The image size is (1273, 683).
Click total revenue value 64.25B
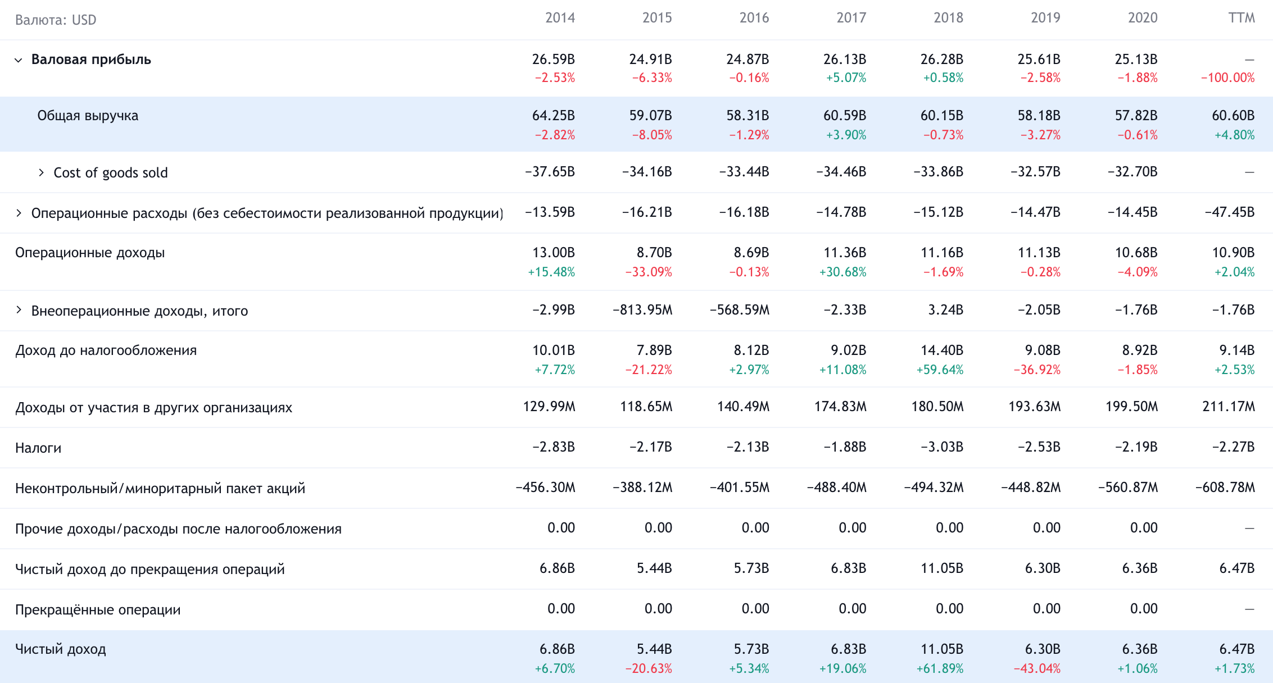[554, 116]
